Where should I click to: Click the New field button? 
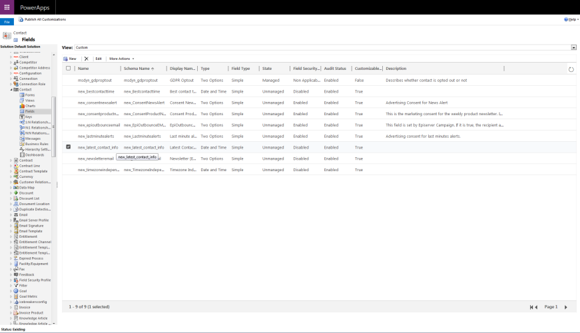[x=69, y=59]
